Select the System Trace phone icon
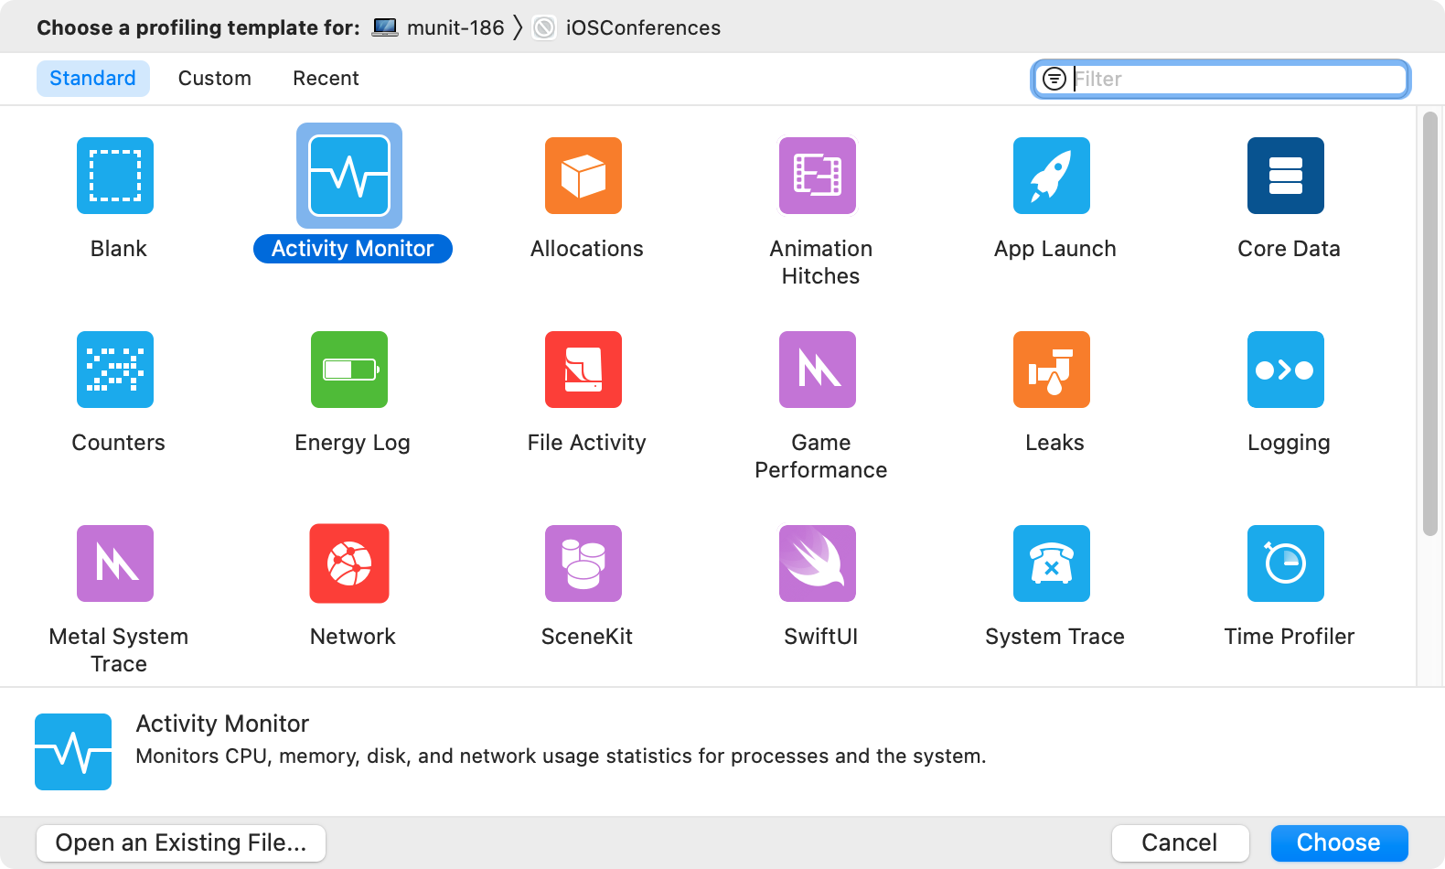 [x=1052, y=563]
